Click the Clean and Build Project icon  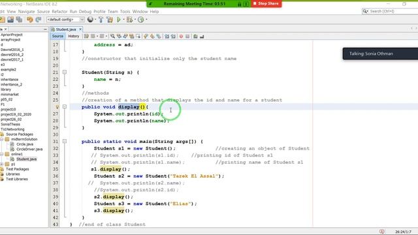coord(110,20)
